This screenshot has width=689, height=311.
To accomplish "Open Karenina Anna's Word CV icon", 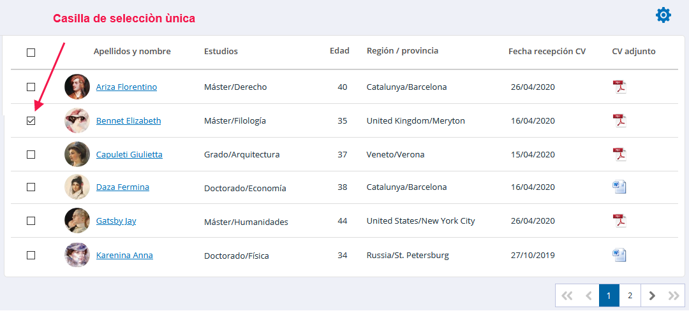I will (619, 255).
